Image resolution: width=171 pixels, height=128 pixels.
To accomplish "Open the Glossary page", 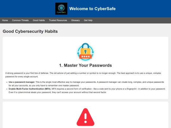I will click(x=75, y=20).
